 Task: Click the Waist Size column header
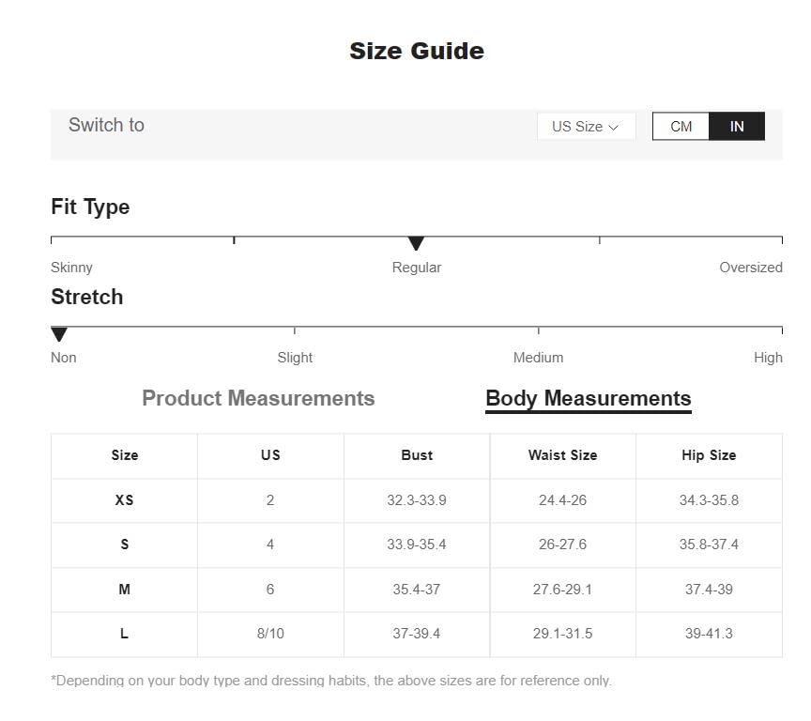[563, 455]
